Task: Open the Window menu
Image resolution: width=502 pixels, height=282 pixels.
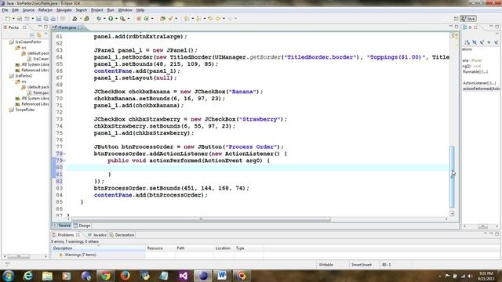Action: [x=125, y=10]
